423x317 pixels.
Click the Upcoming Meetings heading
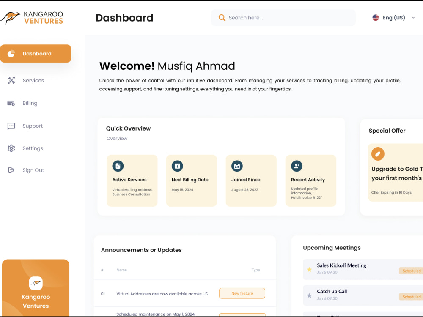[332, 248]
